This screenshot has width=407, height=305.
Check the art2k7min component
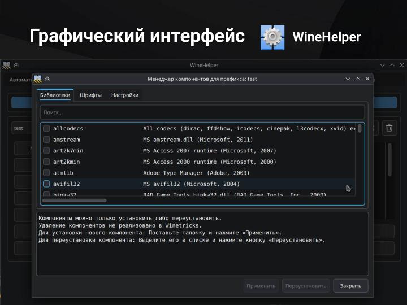(46, 151)
